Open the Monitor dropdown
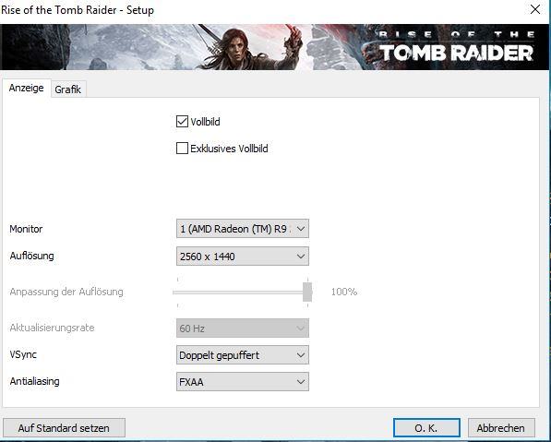Viewport: 551px width, 442px height. pyautogui.click(x=243, y=229)
